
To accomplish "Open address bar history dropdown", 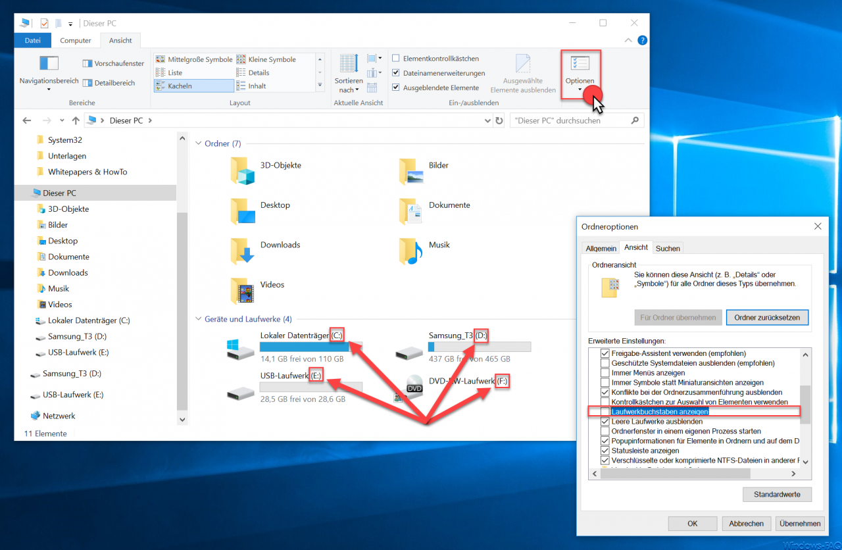I will [x=487, y=121].
